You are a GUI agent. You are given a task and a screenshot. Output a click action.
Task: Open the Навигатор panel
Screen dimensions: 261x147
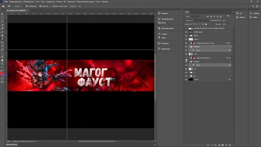pyautogui.click(x=163, y=43)
